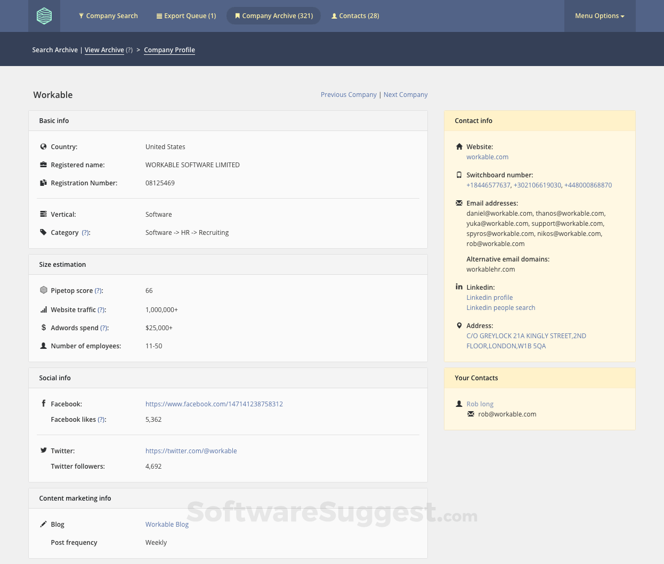Open the Pipetop score help (?)

click(x=98, y=291)
